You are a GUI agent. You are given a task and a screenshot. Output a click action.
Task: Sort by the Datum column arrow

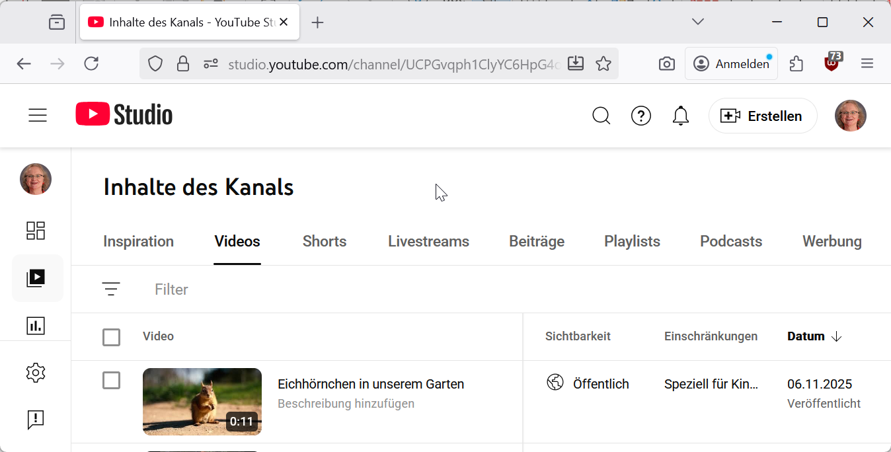[x=836, y=336]
